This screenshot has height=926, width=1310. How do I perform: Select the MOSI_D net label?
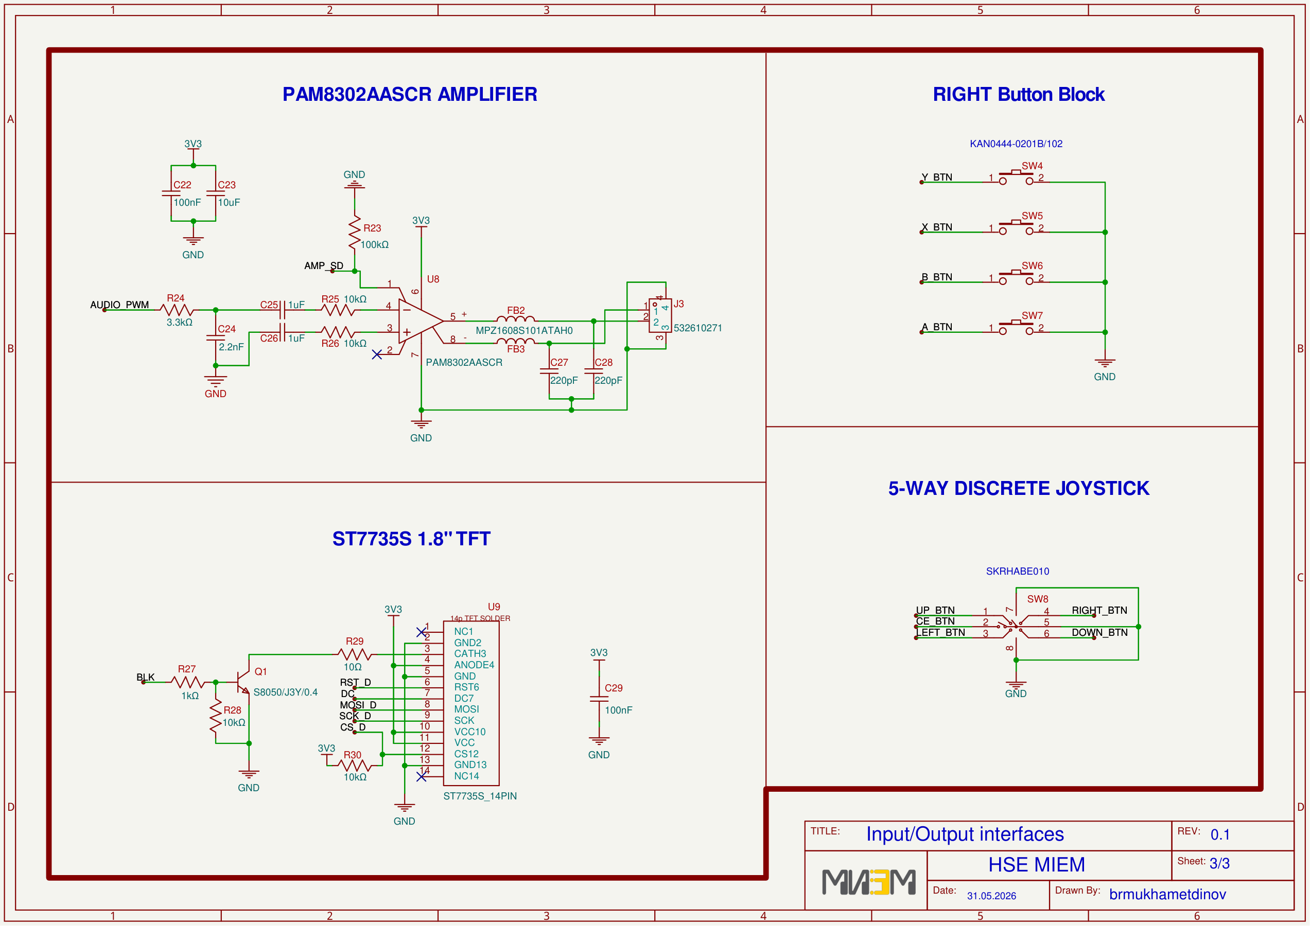point(358,705)
